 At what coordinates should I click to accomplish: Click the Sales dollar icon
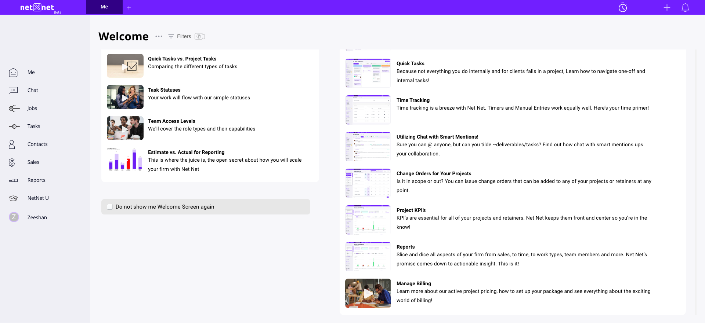[12, 162]
